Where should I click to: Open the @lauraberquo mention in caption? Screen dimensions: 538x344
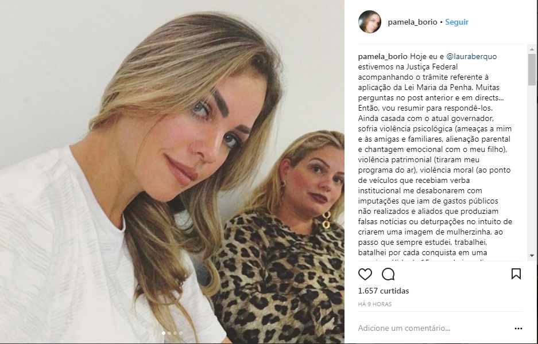(x=471, y=56)
